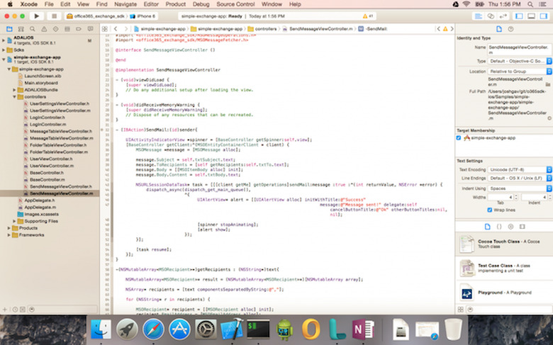This screenshot has width=553, height=345.
Task: Open the related items grid menu
Action: pyautogui.click(x=105, y=29)
